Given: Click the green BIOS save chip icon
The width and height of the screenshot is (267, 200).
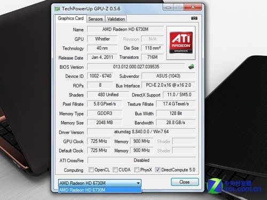Looking at the screenshot, I should [191, 67].
